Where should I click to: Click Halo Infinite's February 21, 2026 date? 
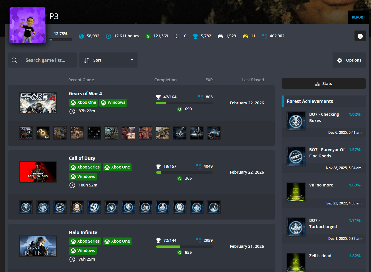pyautogui.click(x=247, y=246)
